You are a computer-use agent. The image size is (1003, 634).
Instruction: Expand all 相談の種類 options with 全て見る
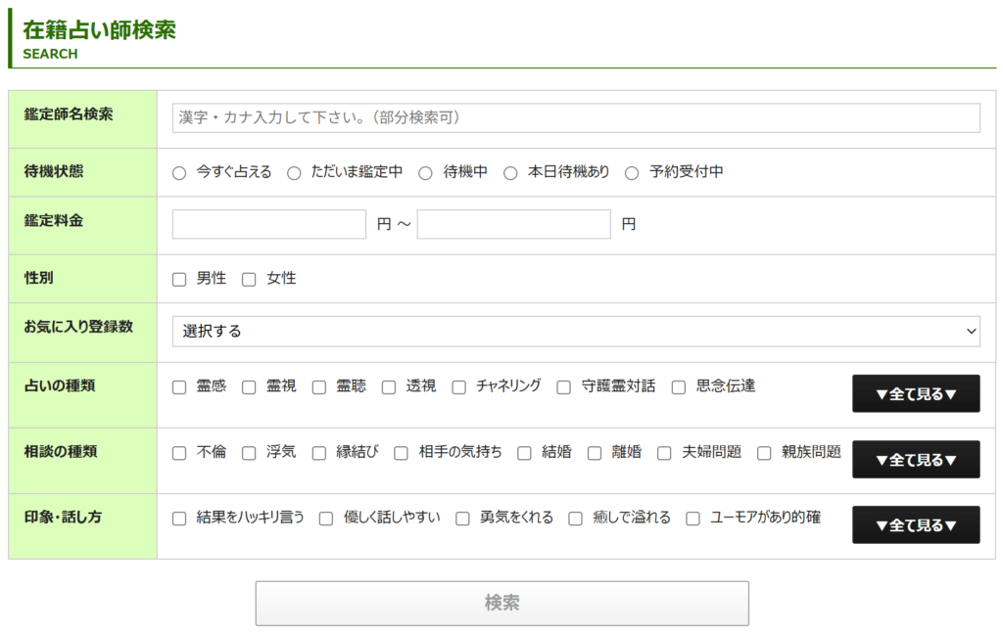(916, 459)
